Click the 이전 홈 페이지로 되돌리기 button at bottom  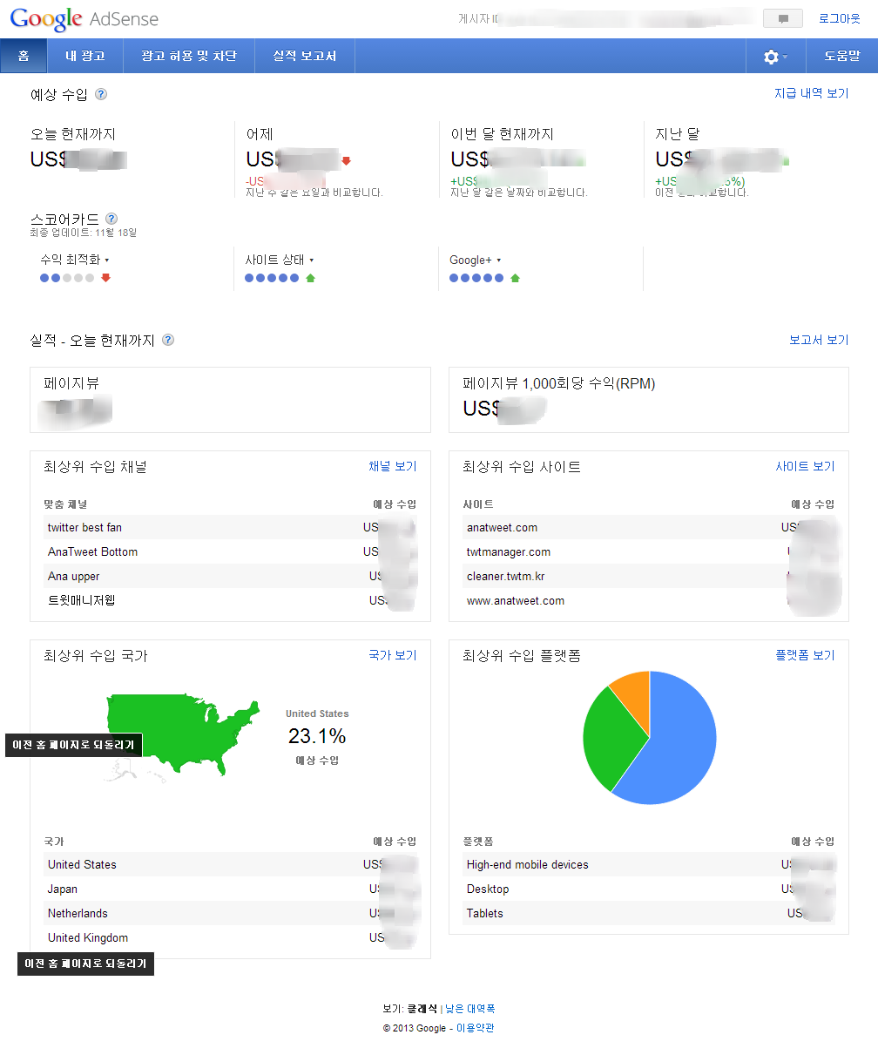[85, 964]
